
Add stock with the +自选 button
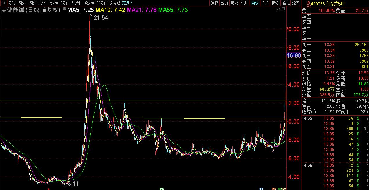click(x=285, y=3)
